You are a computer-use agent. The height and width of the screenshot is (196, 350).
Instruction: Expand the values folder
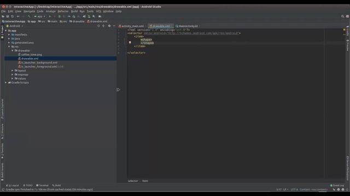click(13, 78)
